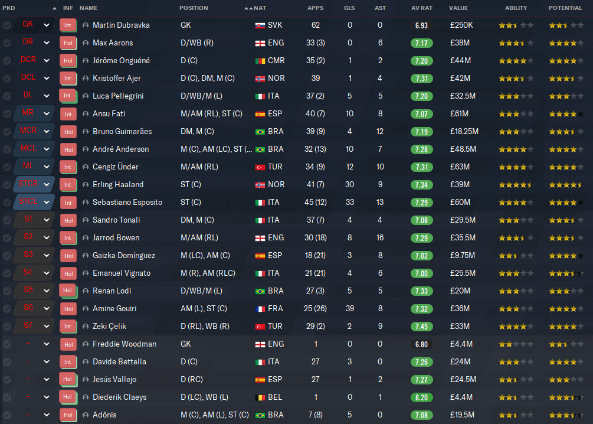
Task: Click the person icon beside Erling Haaland
Action: 86,185
